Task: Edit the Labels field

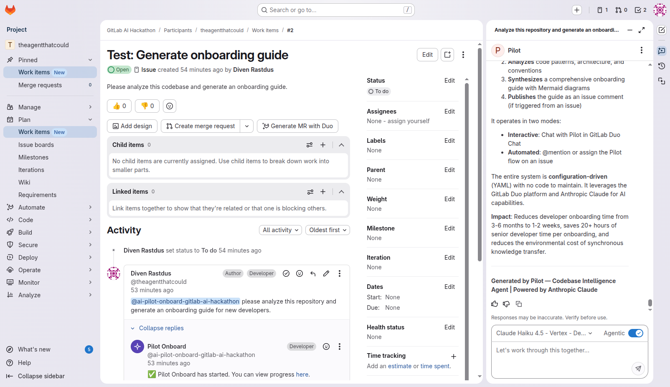Action: [449, 141]
